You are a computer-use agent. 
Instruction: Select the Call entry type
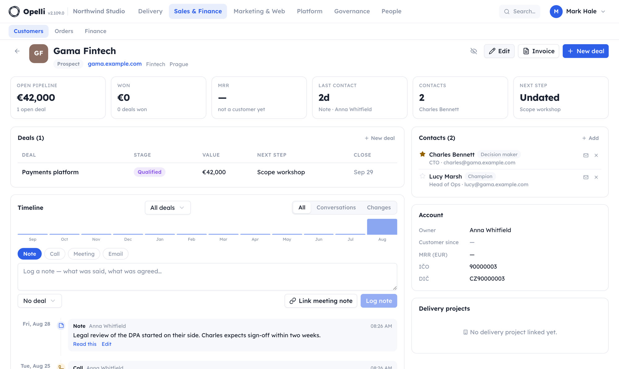pyautogui.click(x=55, y=254)
